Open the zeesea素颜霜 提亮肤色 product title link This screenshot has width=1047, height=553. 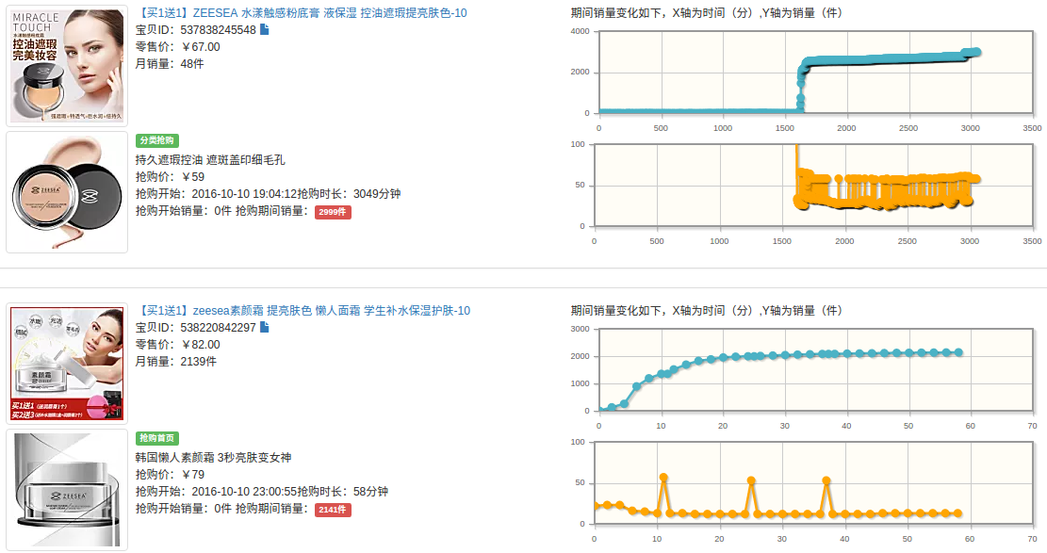click(x=303, y=311)
